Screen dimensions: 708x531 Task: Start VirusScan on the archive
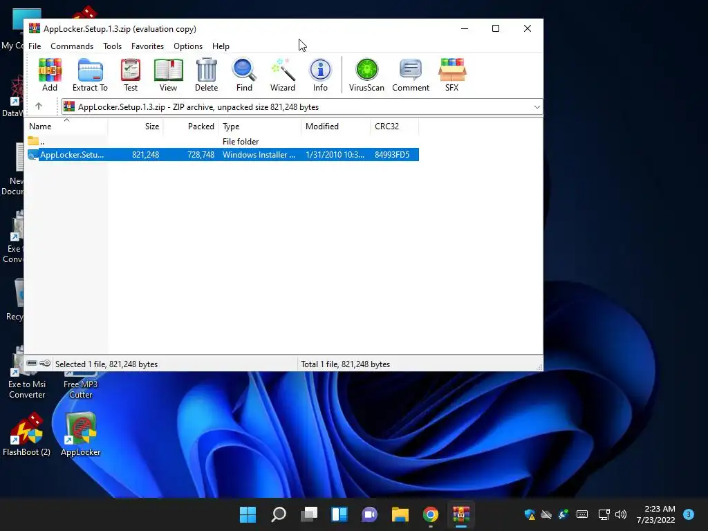(366, 75)
